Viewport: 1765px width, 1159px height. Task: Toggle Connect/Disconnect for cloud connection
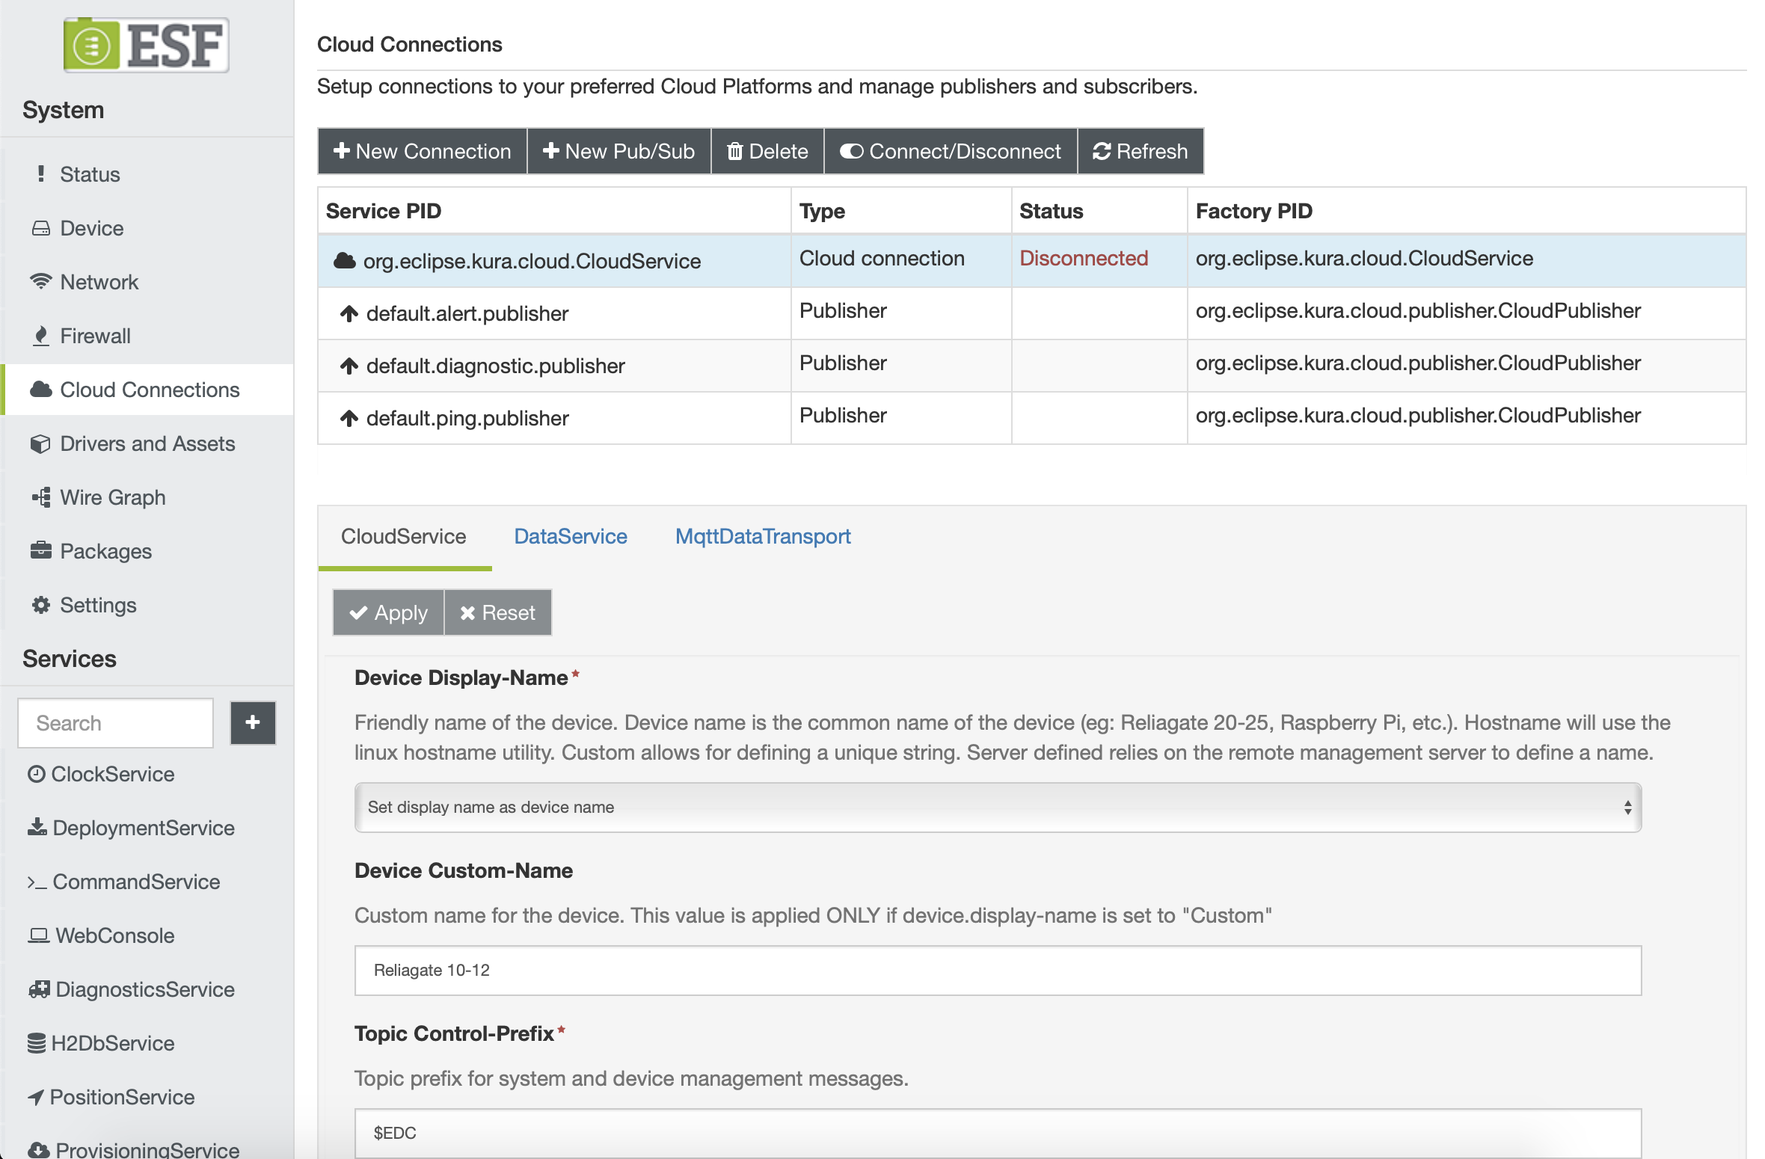click(x=951, y=151)
